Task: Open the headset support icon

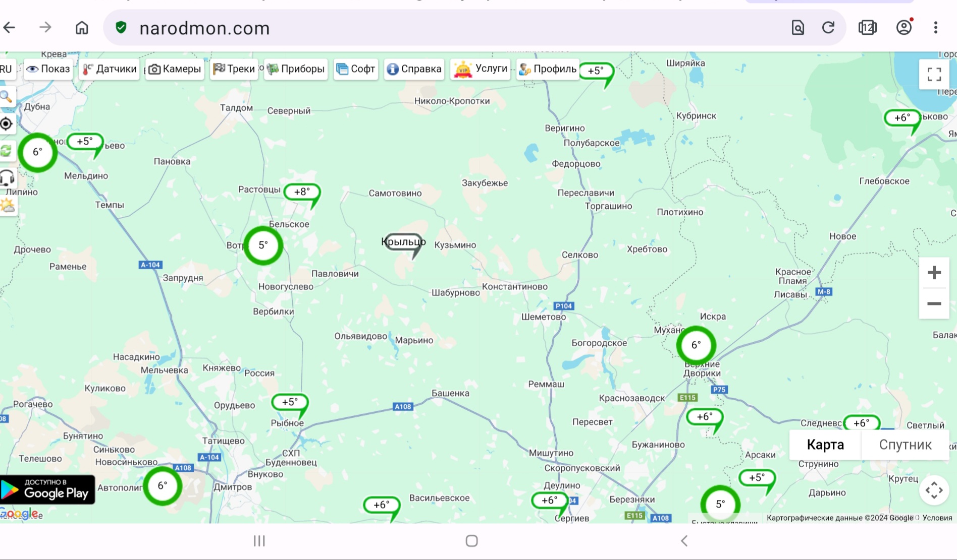Action: (7, 178)
